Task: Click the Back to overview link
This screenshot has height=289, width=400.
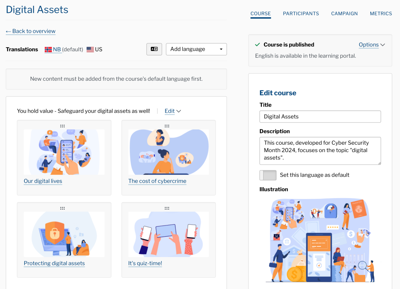Action: [x=30, y=31]
